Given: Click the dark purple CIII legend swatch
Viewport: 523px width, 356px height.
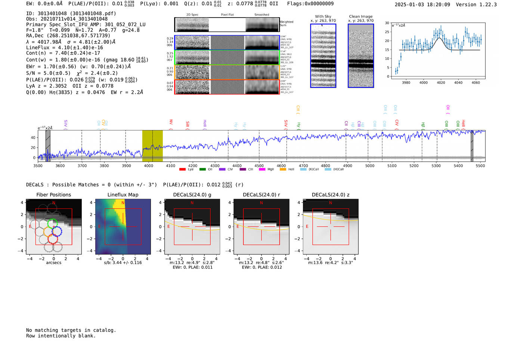Looking at the screenshot, I should point(243,170).
